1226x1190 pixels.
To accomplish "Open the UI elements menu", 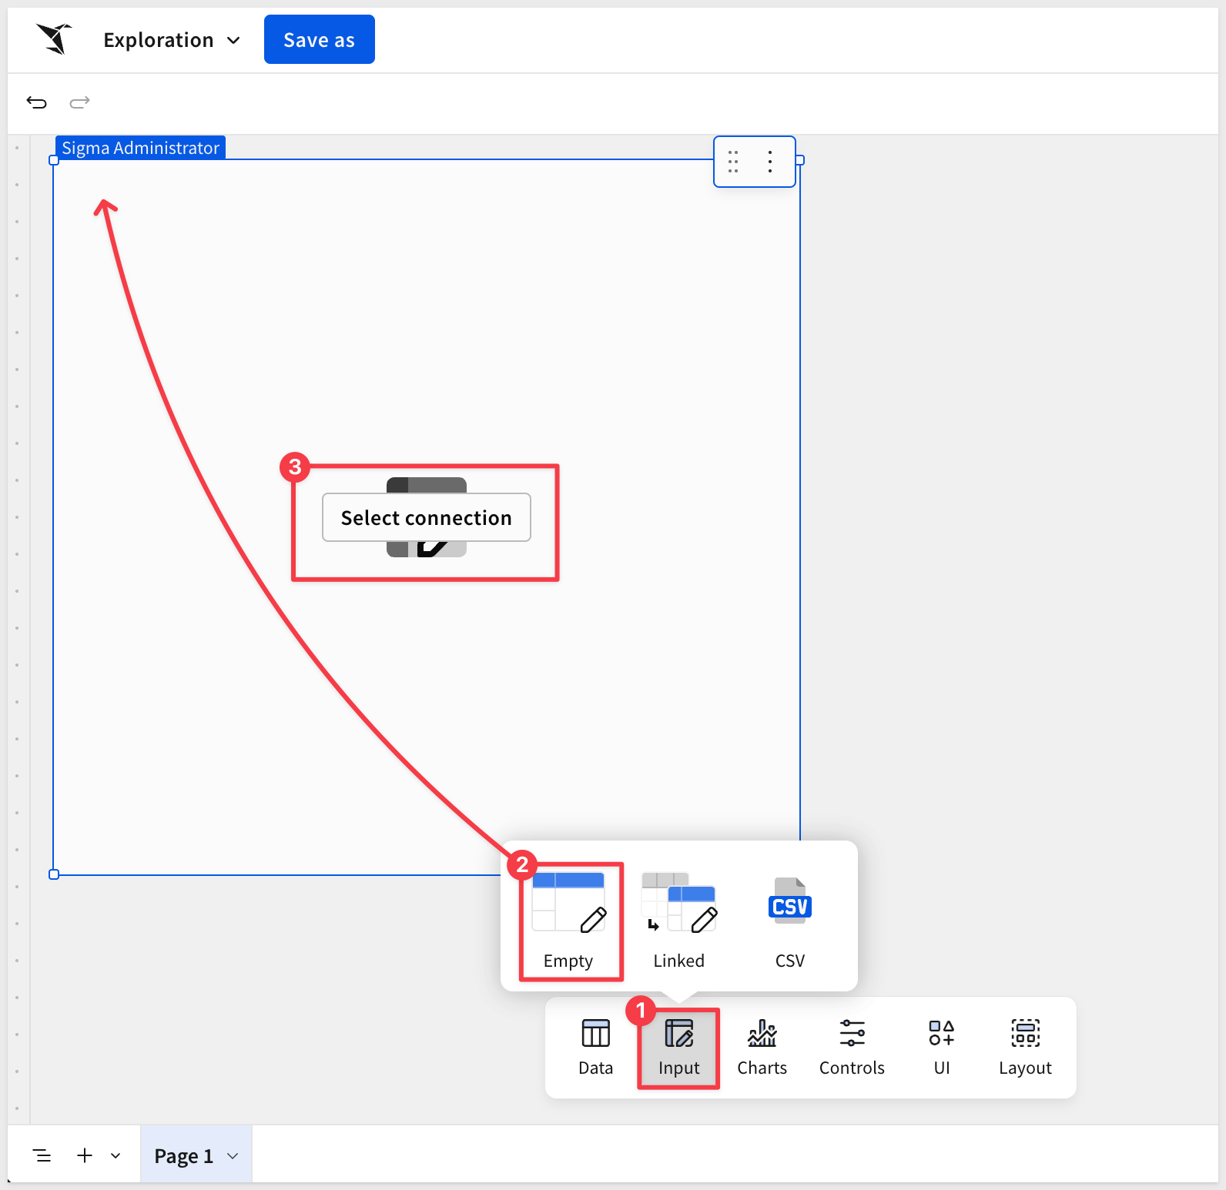I will (x=941, y=1047).
